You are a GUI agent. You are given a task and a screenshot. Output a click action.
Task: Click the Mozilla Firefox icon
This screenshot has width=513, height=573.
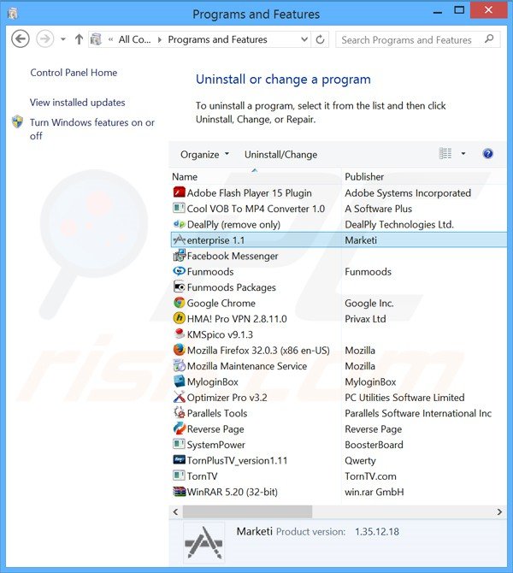[x=179, y=350]
